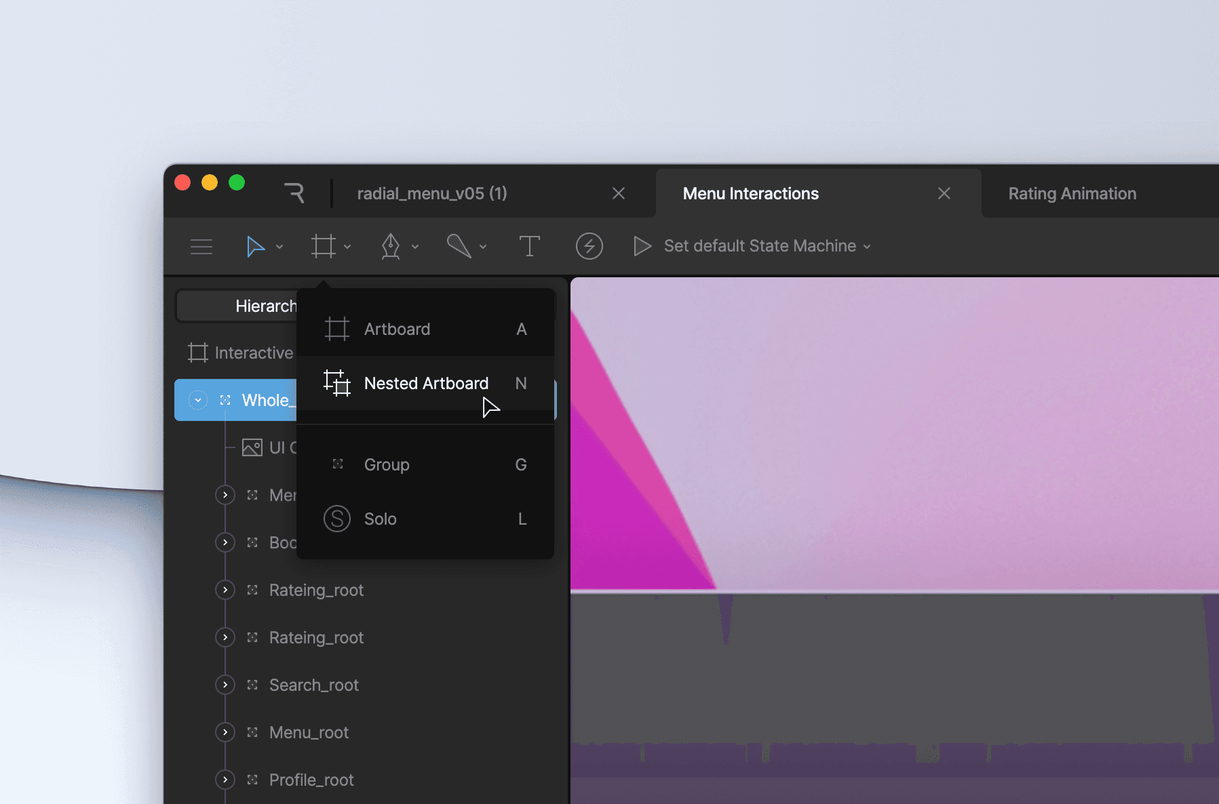1219x804 pixels.
Task: Switch to Menu Interactions tab
Action: click(x=751, y=193)
